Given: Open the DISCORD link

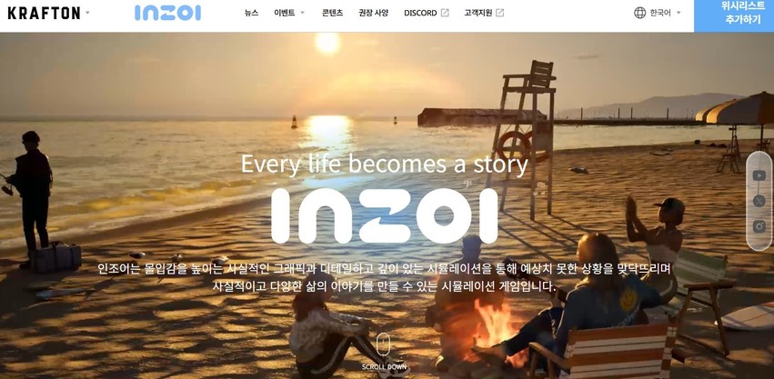Looking at the screenshot, I should (420, 13).
